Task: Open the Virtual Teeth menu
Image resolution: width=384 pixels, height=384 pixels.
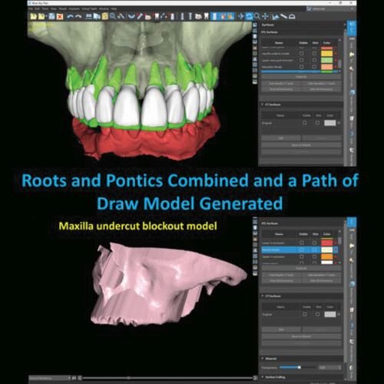Action: point(90,8)
